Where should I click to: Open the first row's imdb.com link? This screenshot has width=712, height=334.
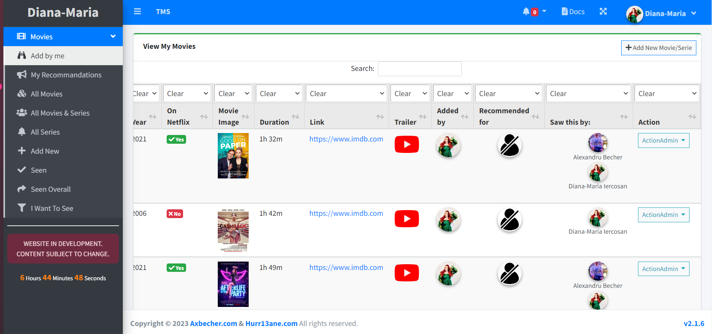click(346, 139)
